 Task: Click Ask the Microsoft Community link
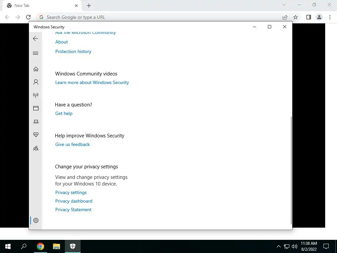tap(86, 33)
